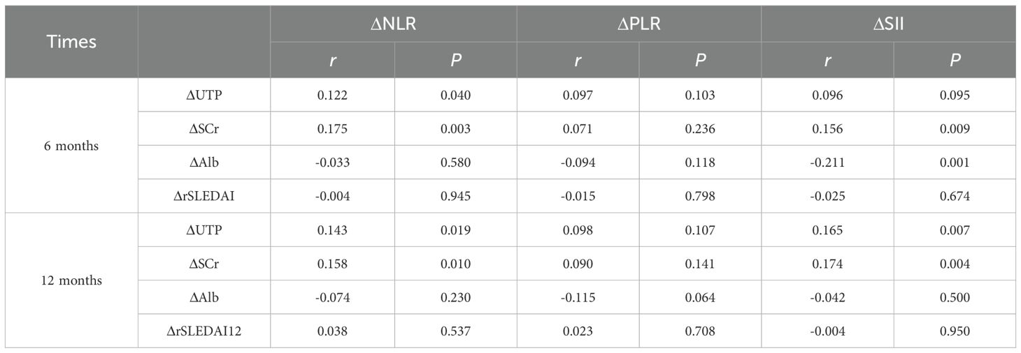This screenshot has height=353, width=1021.
Task: Select the P subheader under ΔPLR
Action: [700, 60]
